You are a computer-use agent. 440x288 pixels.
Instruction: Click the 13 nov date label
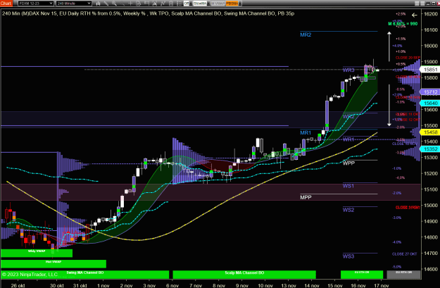pos(289,285)
